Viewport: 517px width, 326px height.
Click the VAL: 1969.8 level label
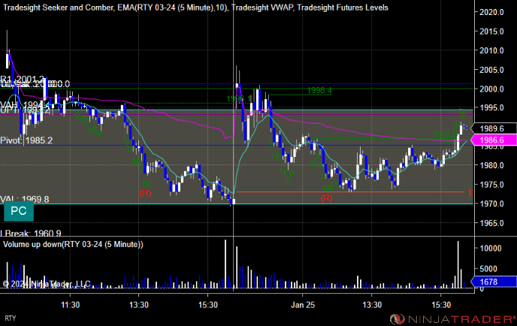point(25,199)
